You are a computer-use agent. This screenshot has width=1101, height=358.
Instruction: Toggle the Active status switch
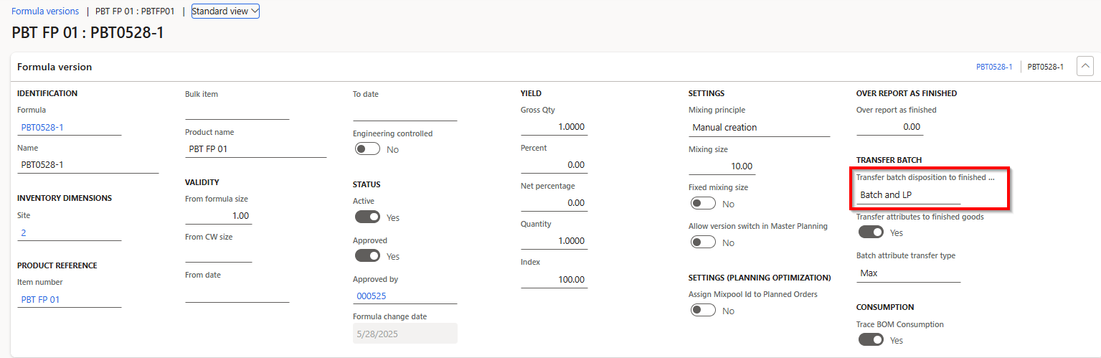[x=367, y=217]
